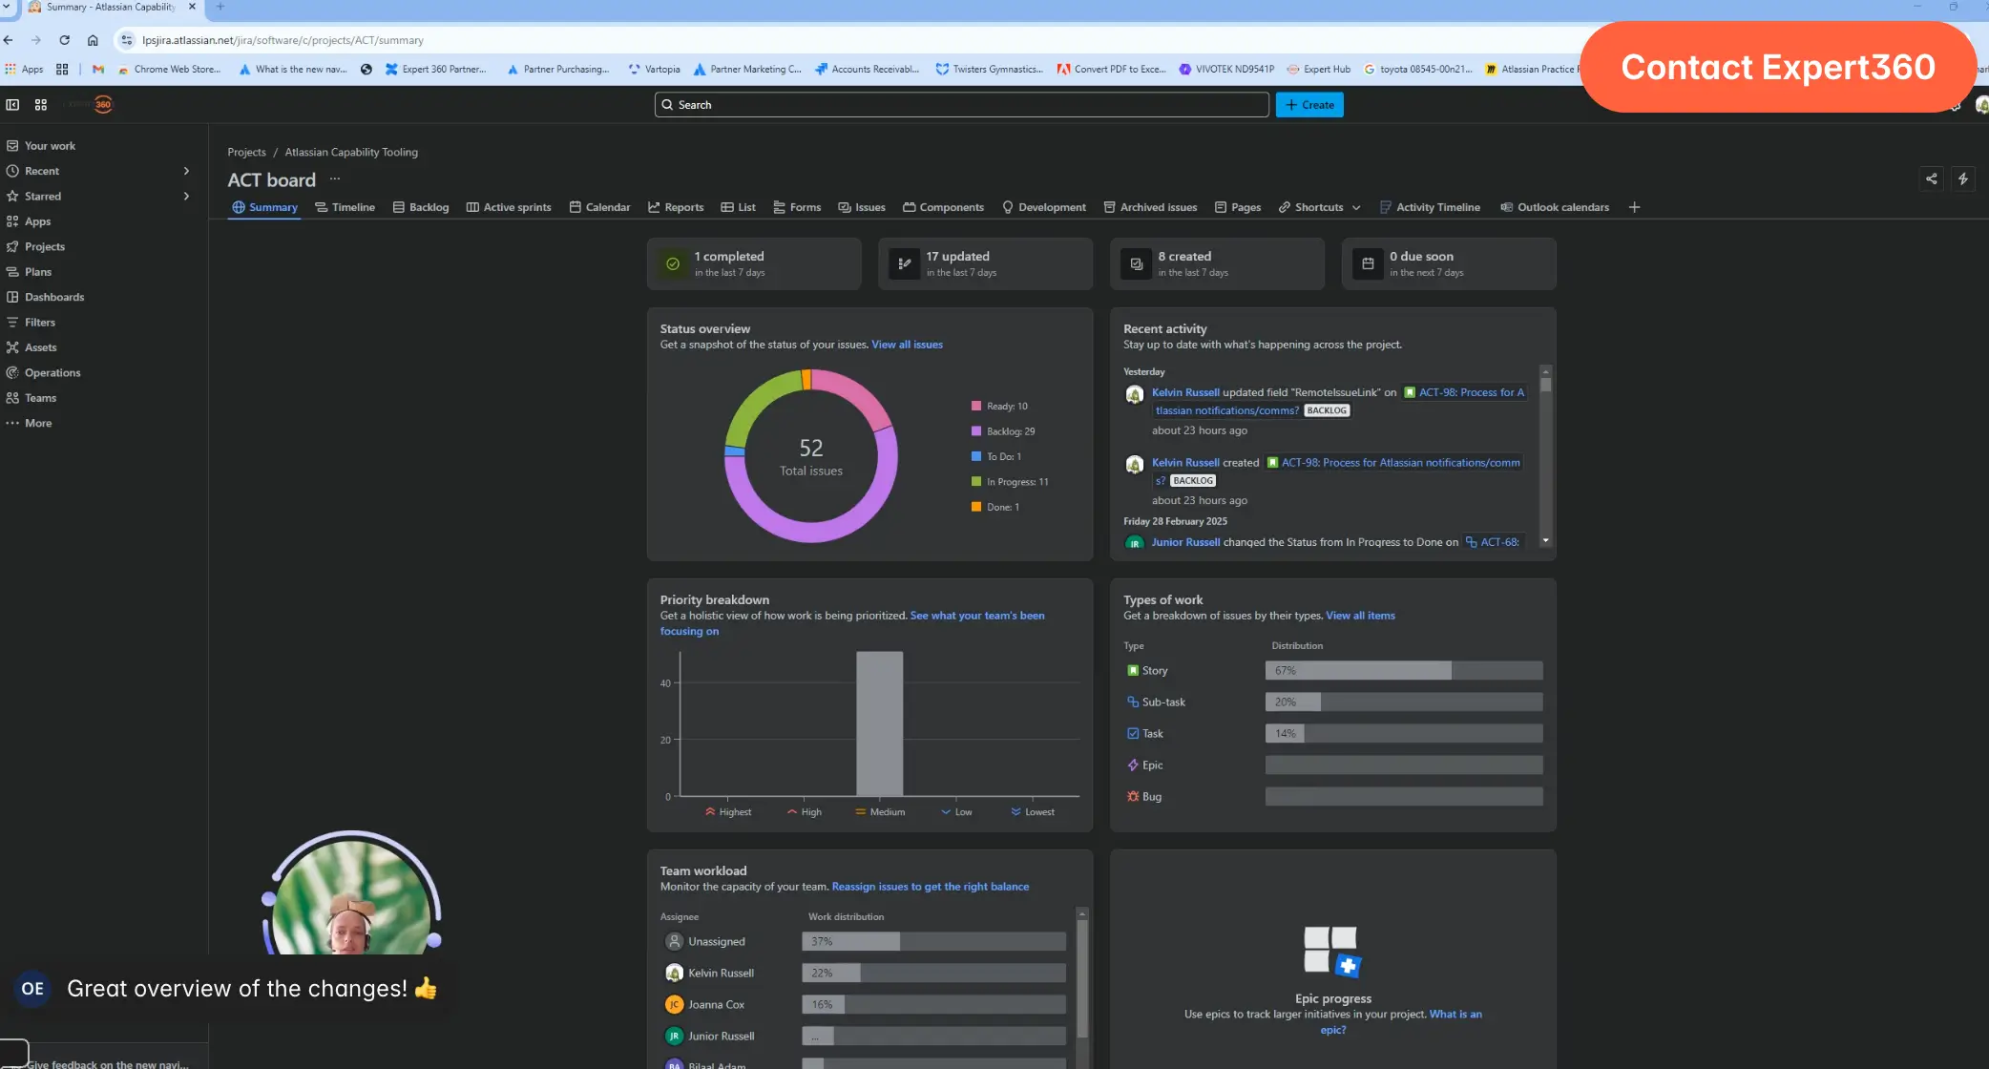This screenshot has width=1989, height=1069.
Task: Open the Shortcuts dropdown
Action: pyautogui.click(x=1320, y=207)
